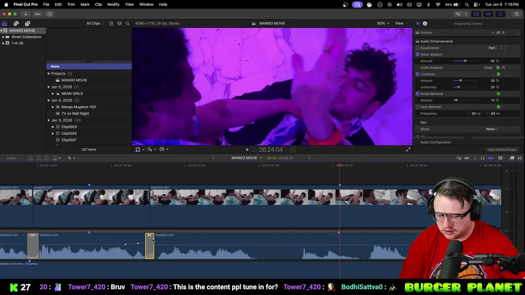
Task: Open the Keyword Editor key icon
Action: [x=37, y=14]
